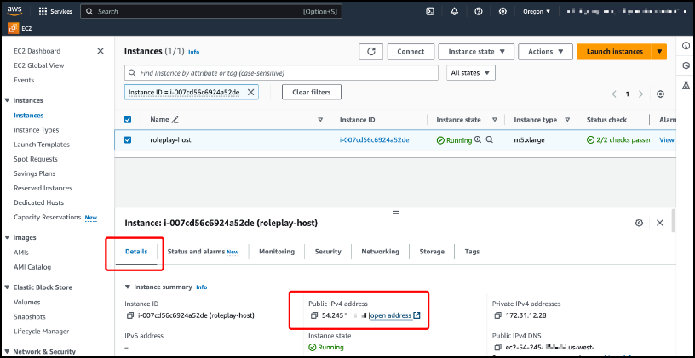The height and width of the screenshot is (358, 695).
Task: Zoom in filter on Running state
Action: click(478, 139)
